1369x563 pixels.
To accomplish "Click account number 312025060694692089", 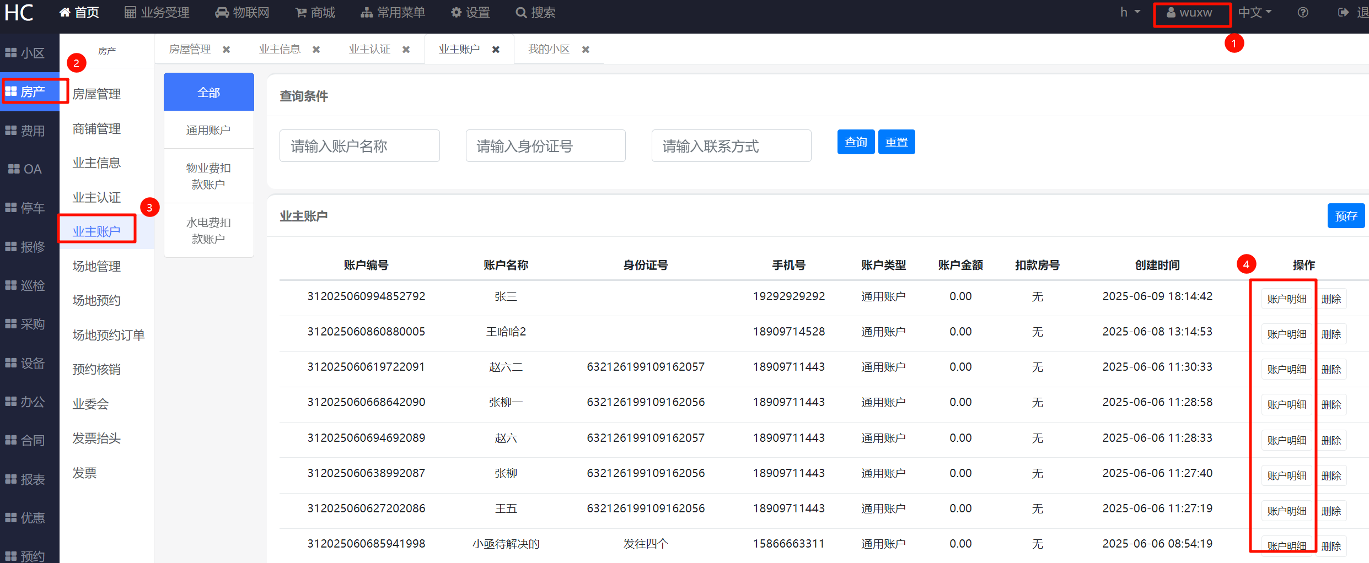I will click(x=366, y=438).
